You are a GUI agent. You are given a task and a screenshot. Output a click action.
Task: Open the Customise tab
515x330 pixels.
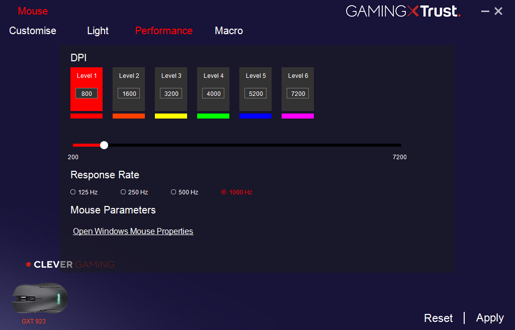[33, 31]
